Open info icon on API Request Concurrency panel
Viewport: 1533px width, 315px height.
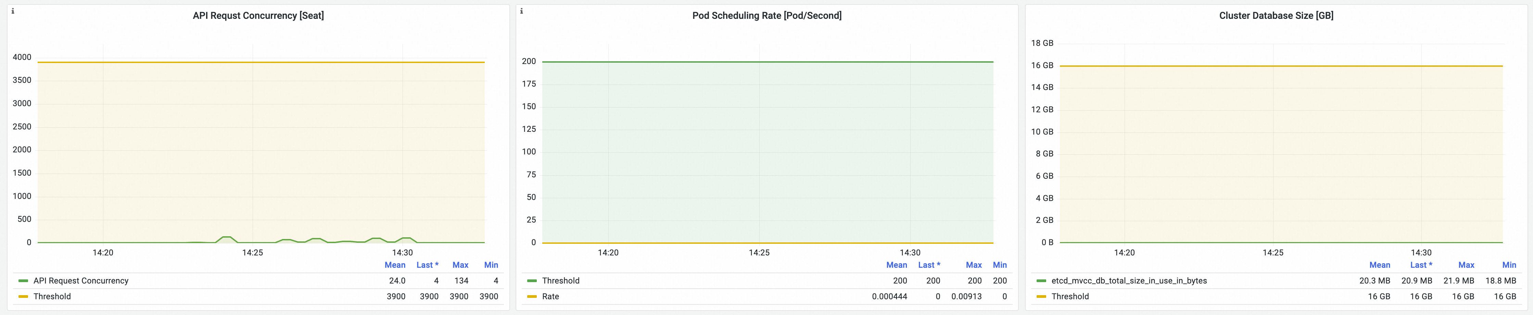[x=13, y=11]
